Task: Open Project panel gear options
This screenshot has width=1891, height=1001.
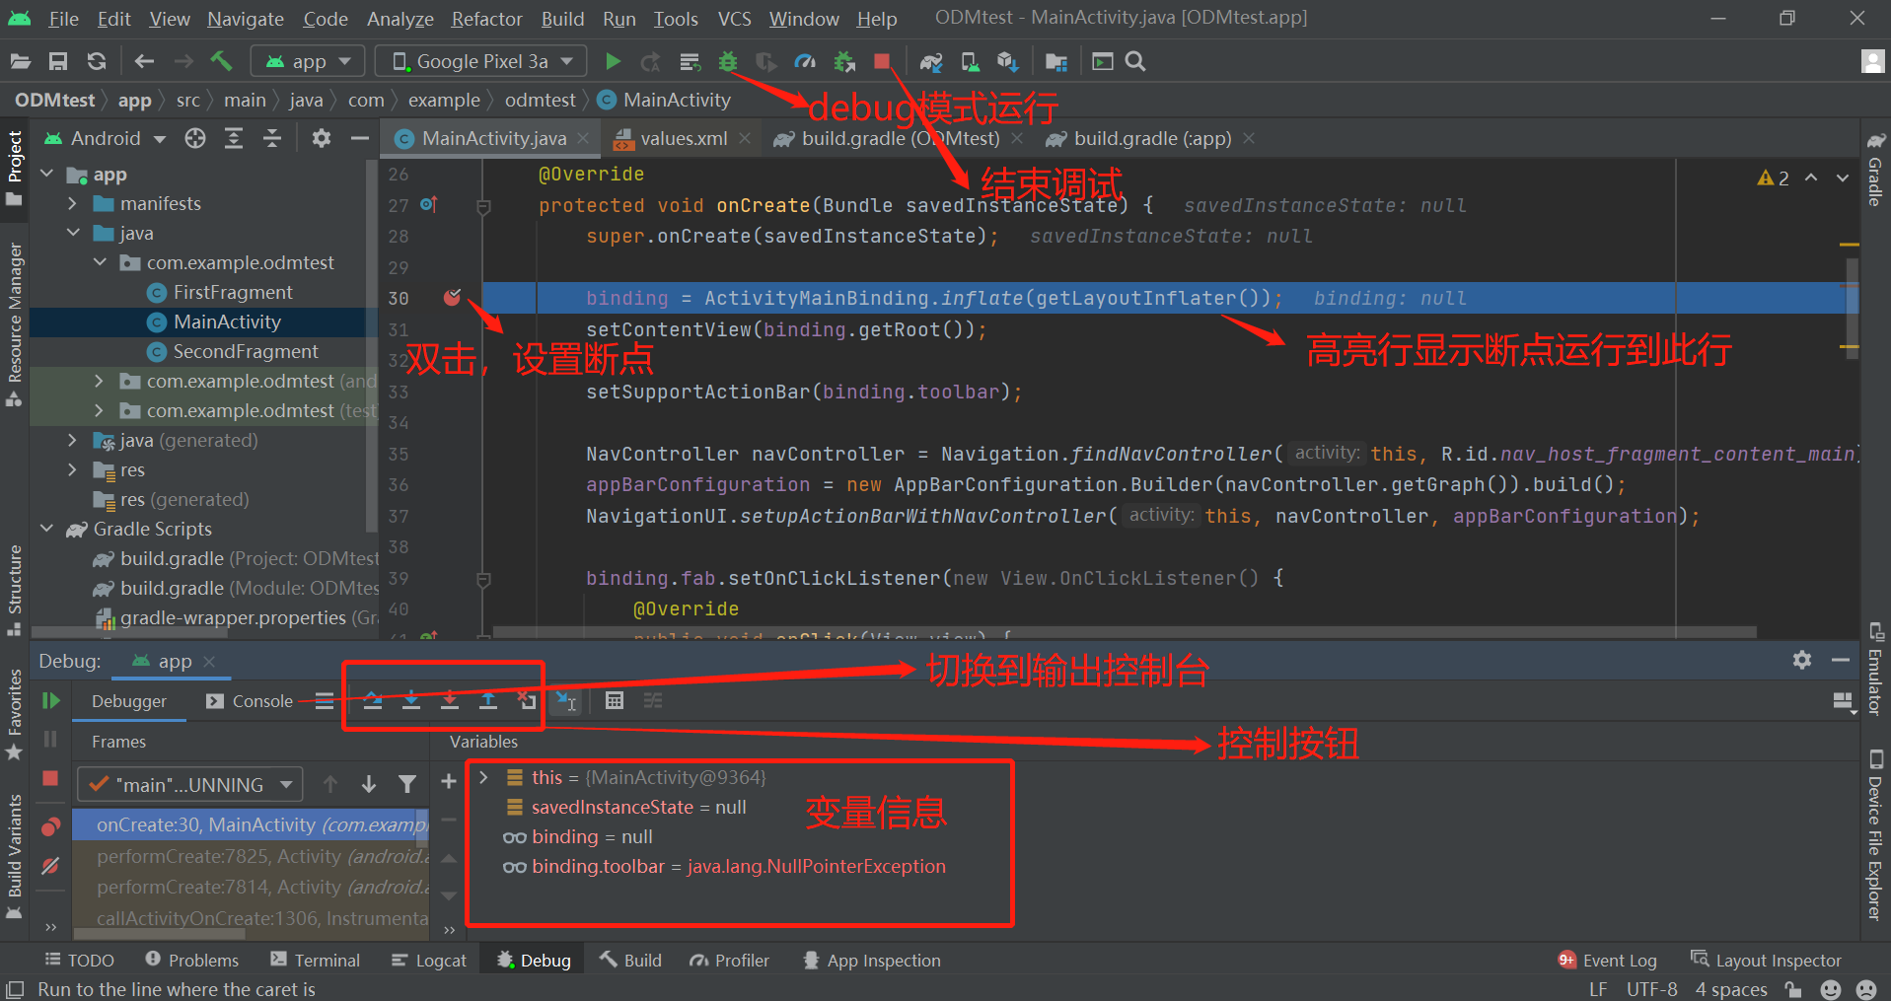Action: pos(322,139)
